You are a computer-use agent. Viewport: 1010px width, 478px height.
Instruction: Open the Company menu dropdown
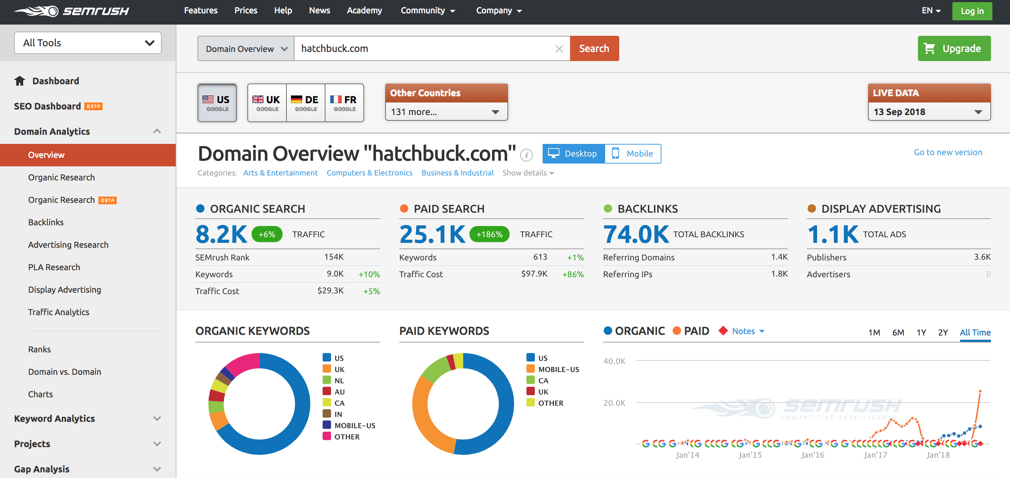pos(499,11)
